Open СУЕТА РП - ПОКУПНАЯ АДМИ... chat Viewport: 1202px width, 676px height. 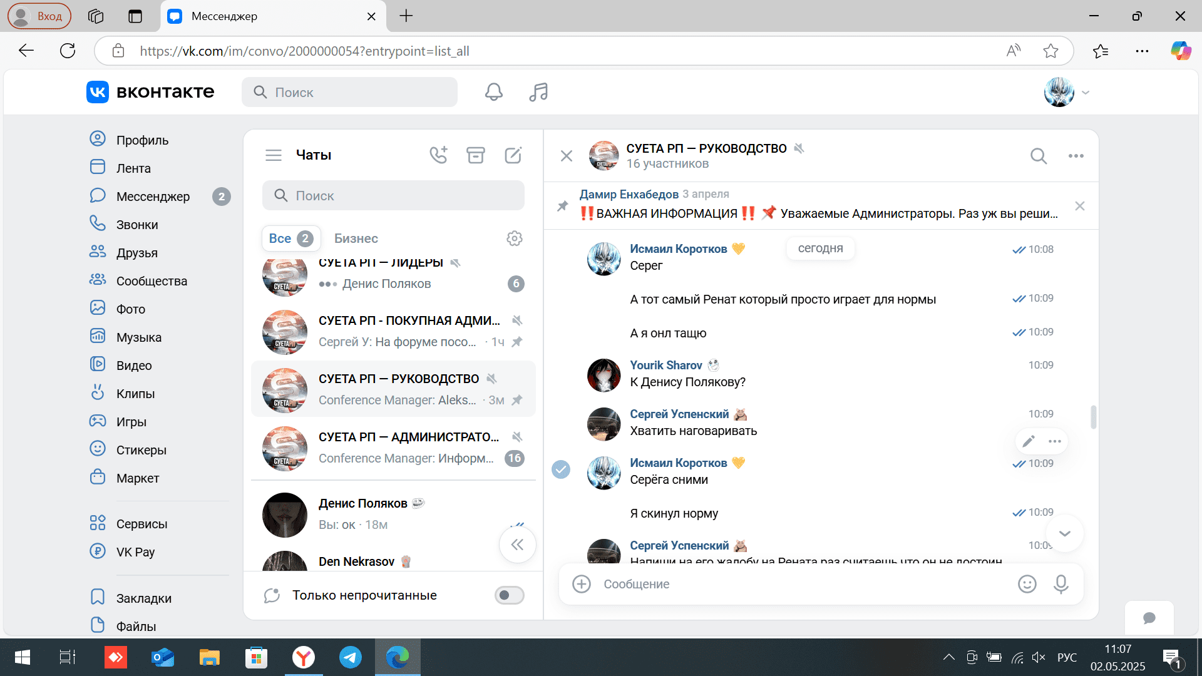tap(393, 332)
